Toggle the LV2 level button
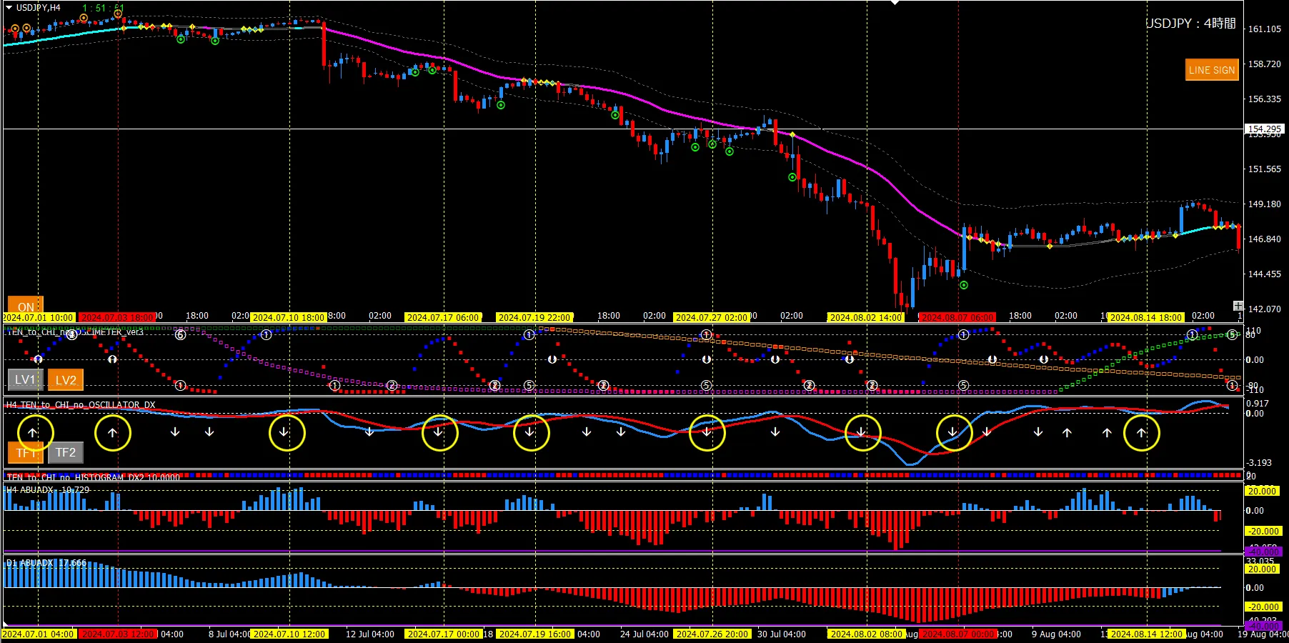Image resolution: width=1289 pixels, height=643 pixels. 66,380
